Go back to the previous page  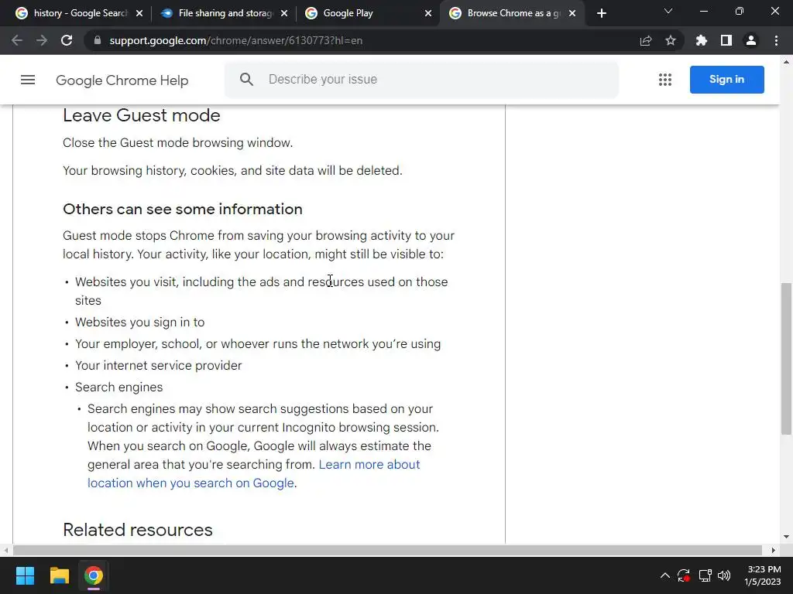click(17, 40)
